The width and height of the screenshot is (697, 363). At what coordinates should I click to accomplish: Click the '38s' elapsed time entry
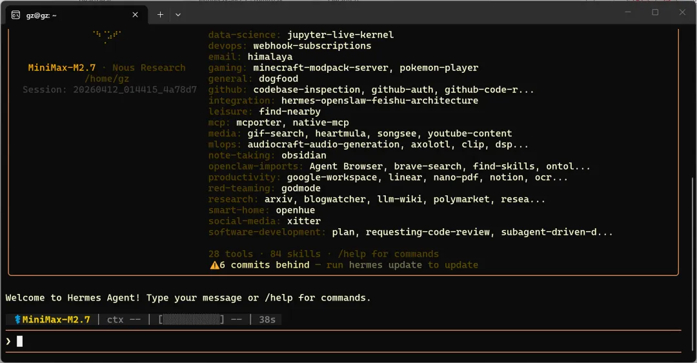coord(267,319)
